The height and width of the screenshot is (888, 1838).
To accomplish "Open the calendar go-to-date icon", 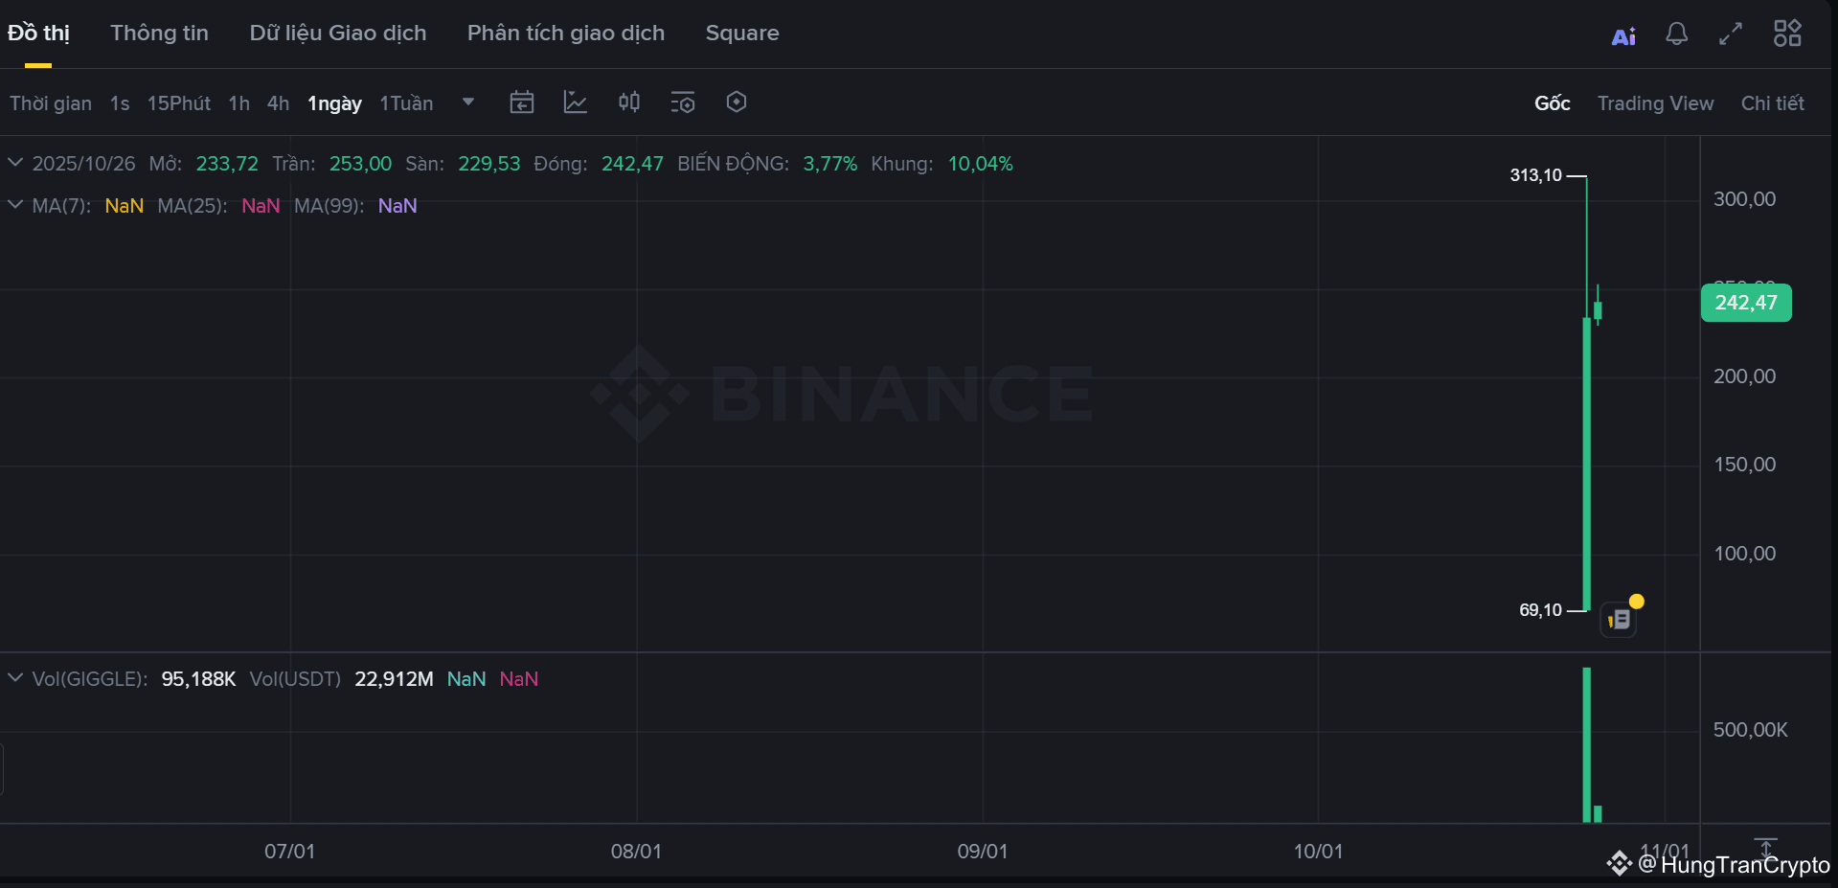I will 522,102.
